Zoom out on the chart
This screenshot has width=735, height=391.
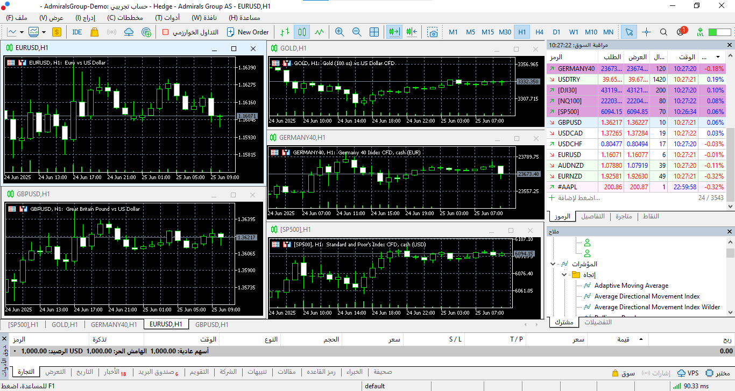coord(357,32)
